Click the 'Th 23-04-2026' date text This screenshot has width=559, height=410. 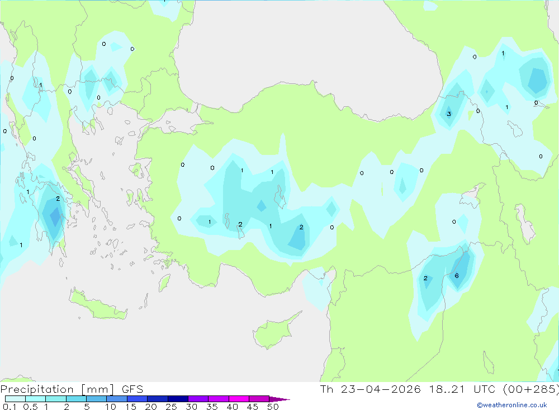371,389
